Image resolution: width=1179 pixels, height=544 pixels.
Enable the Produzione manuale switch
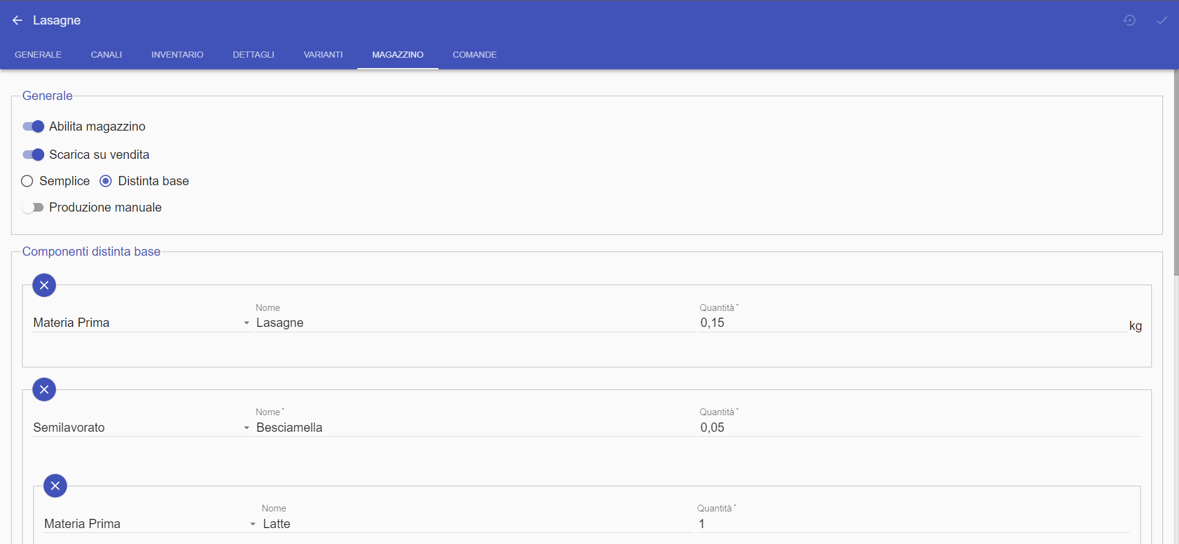[x=33, y=207]
